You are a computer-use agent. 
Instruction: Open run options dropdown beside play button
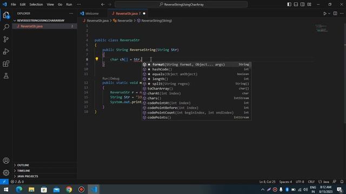[329, 13]
